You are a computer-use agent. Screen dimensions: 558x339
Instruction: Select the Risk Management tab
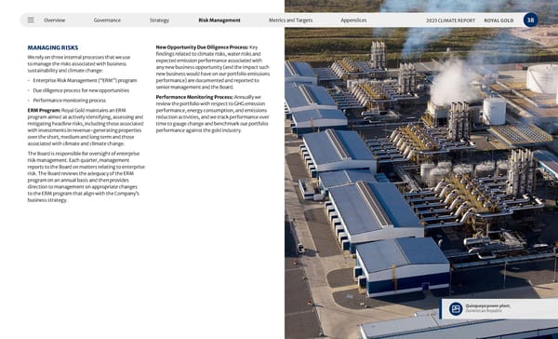pyautogui.click(x=219, y=20)
